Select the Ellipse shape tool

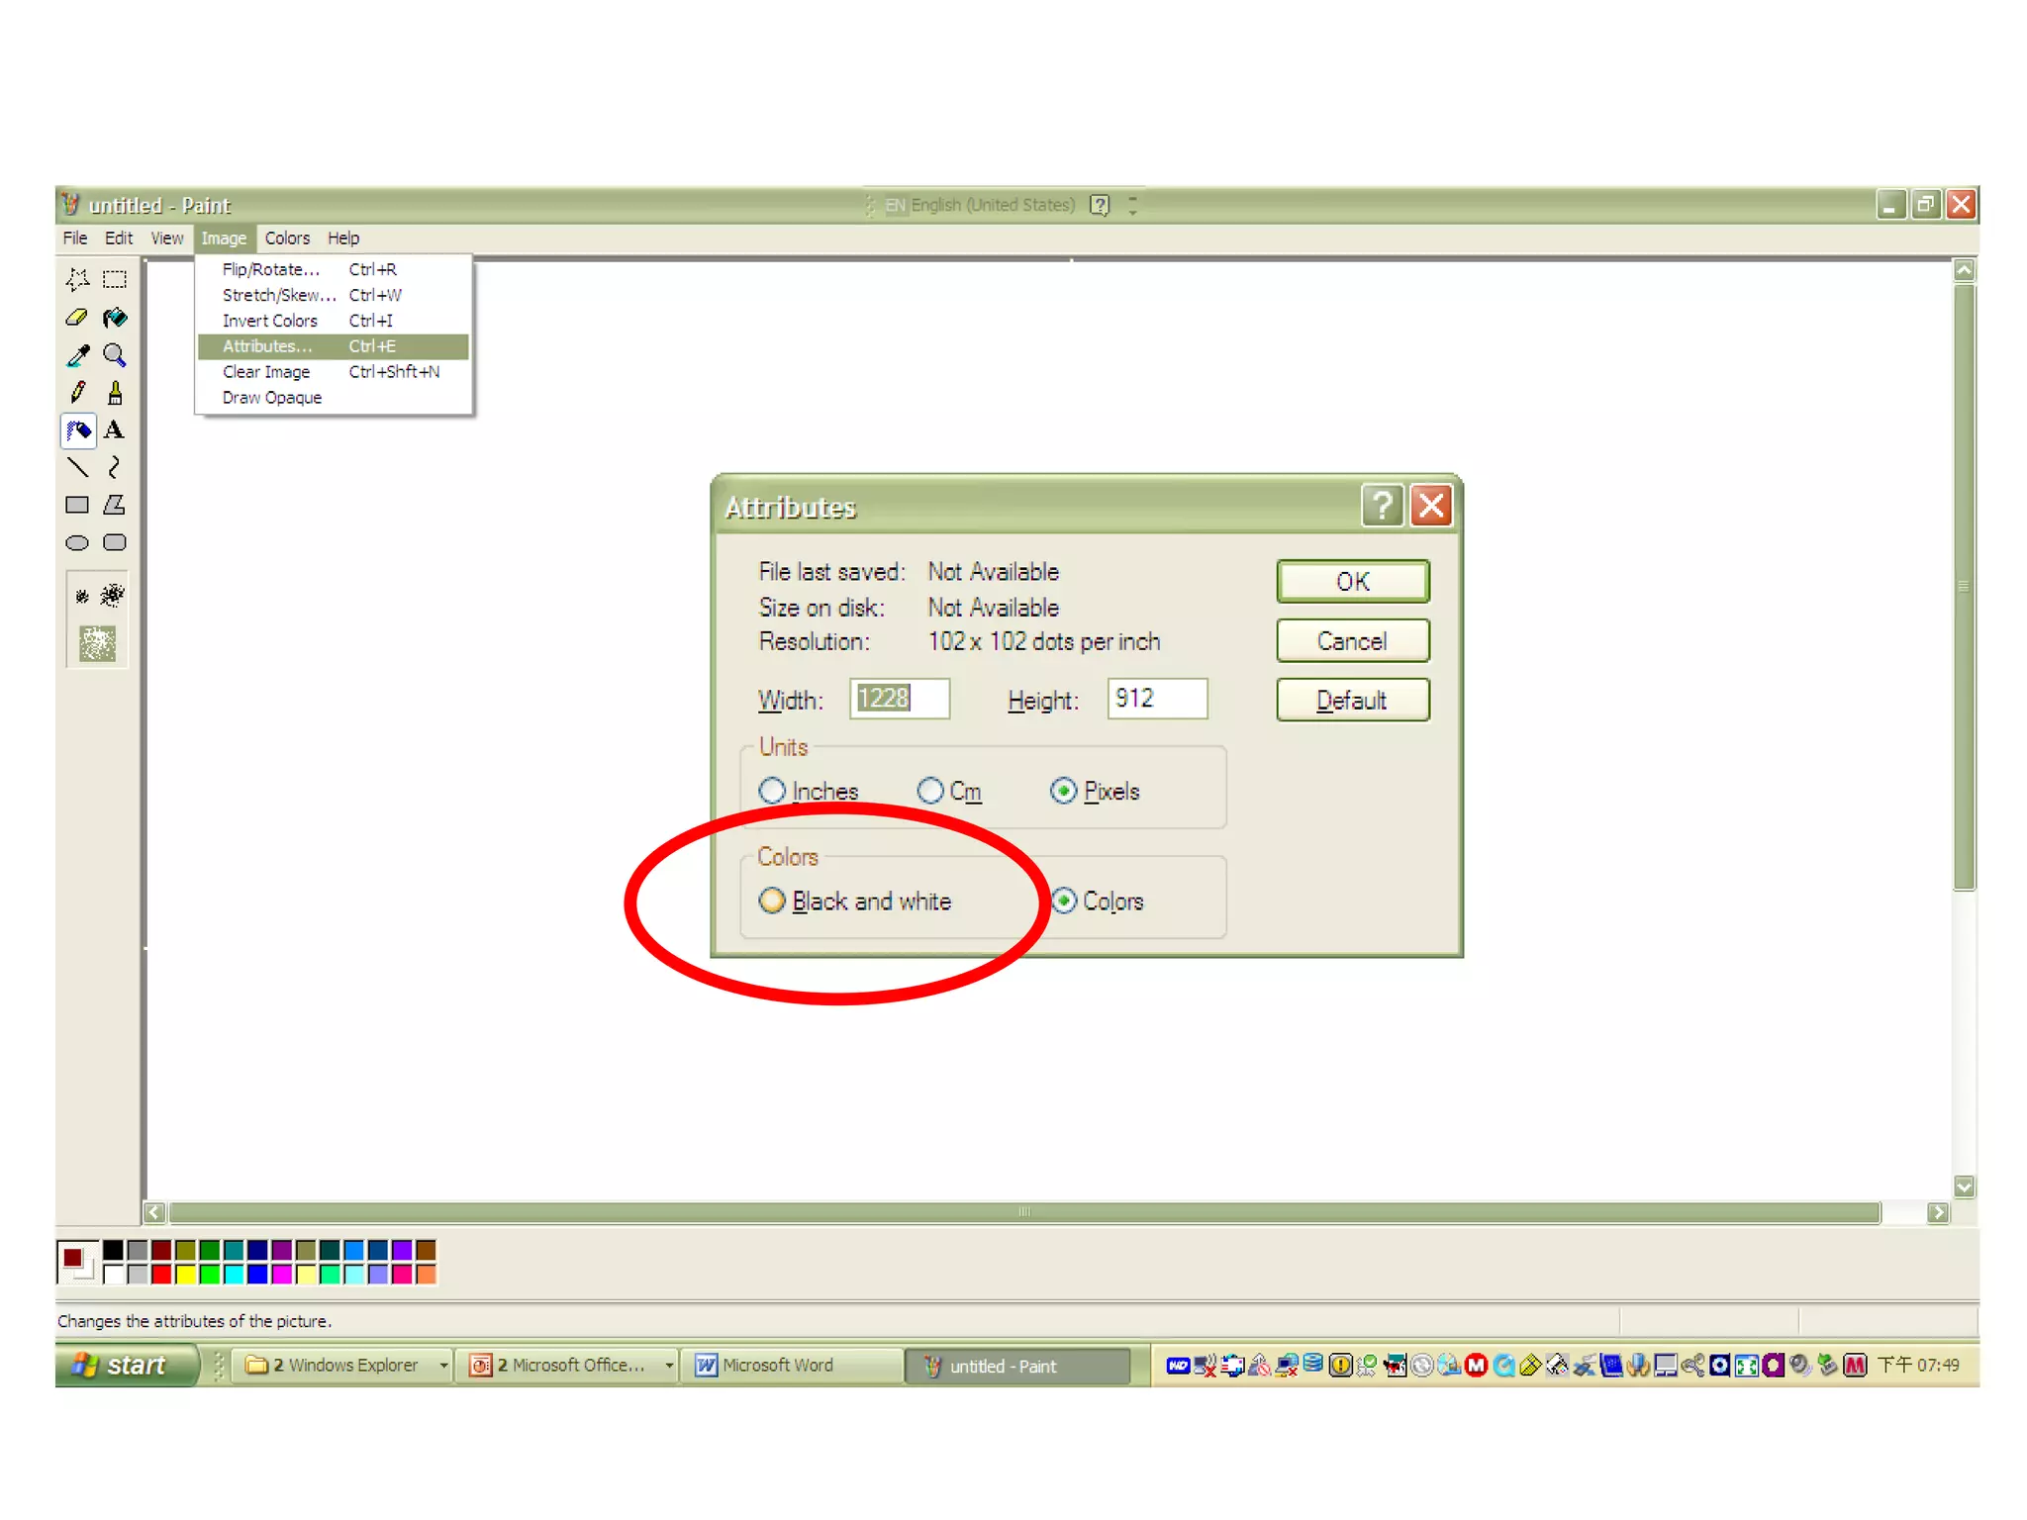point(77,543)
